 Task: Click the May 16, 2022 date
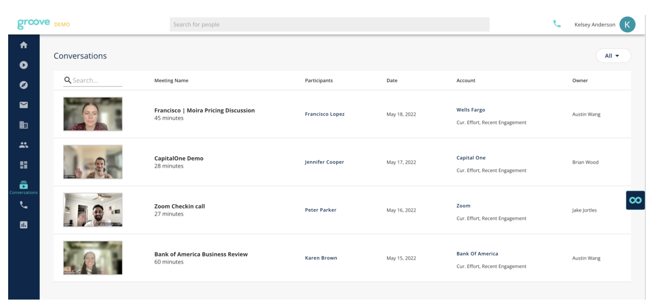coord(401,210)
